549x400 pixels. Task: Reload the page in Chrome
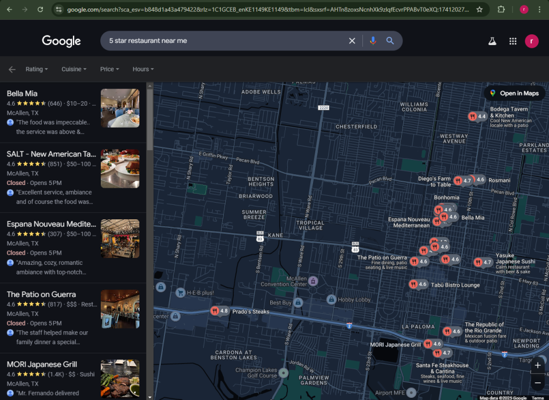click(x=40, y=10)
